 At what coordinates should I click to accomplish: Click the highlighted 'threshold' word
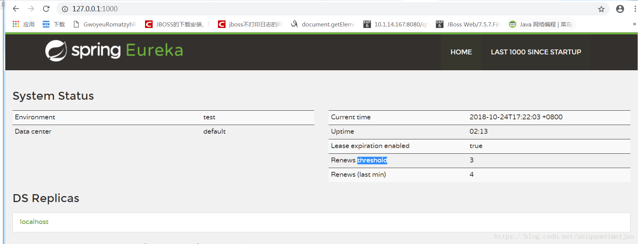[372, 160]
